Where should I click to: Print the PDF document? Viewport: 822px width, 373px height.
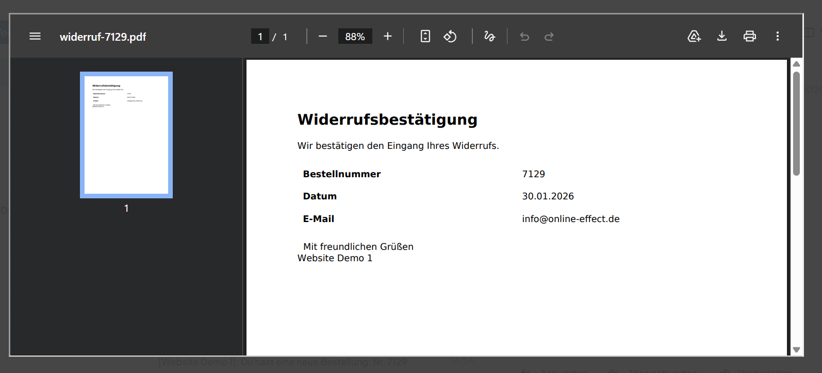pos(750,36)
